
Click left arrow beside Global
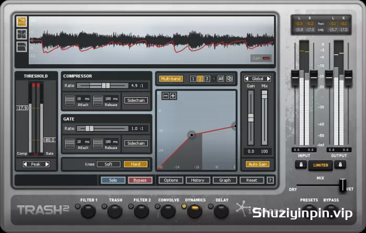246,79
